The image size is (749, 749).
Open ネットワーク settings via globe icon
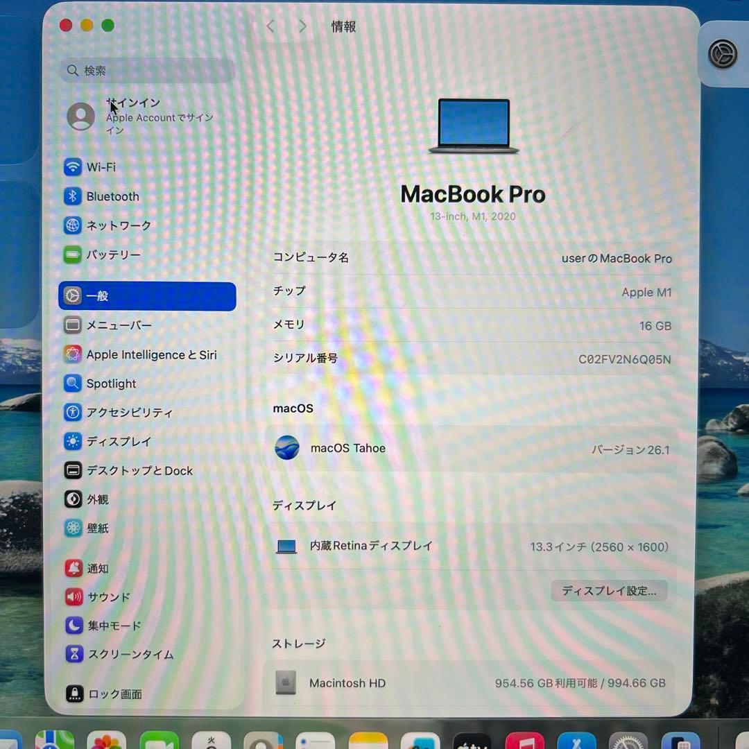73,225
